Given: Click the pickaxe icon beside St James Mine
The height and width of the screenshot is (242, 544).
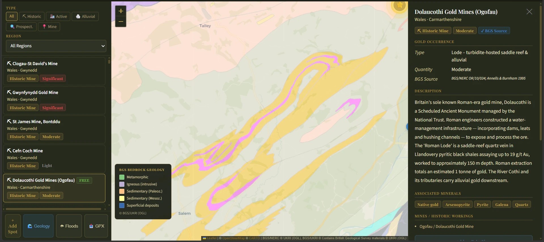Looking at the screenshot, I should [9, 121].
